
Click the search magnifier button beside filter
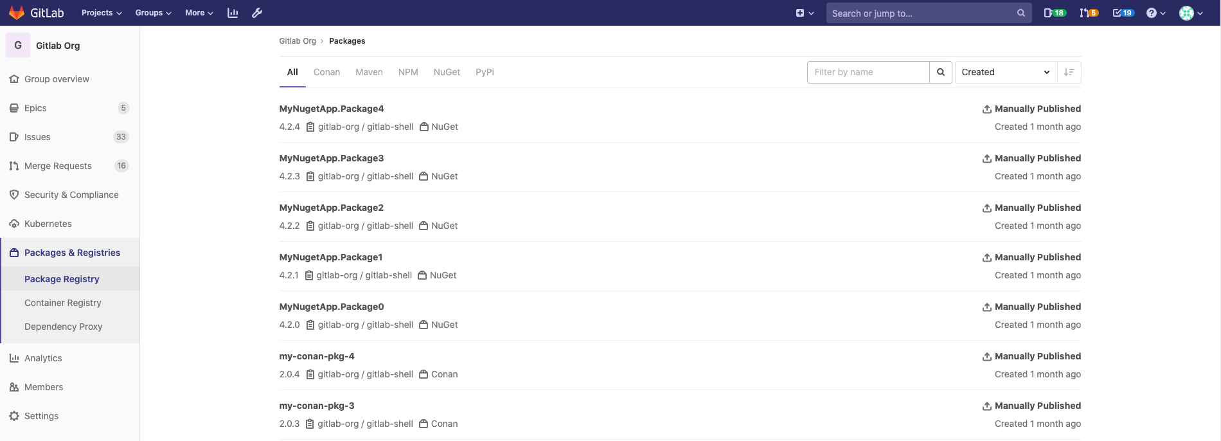pos(940,72)
